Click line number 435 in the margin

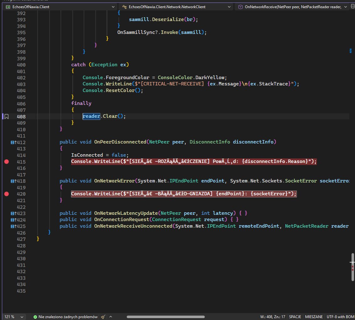21,291
